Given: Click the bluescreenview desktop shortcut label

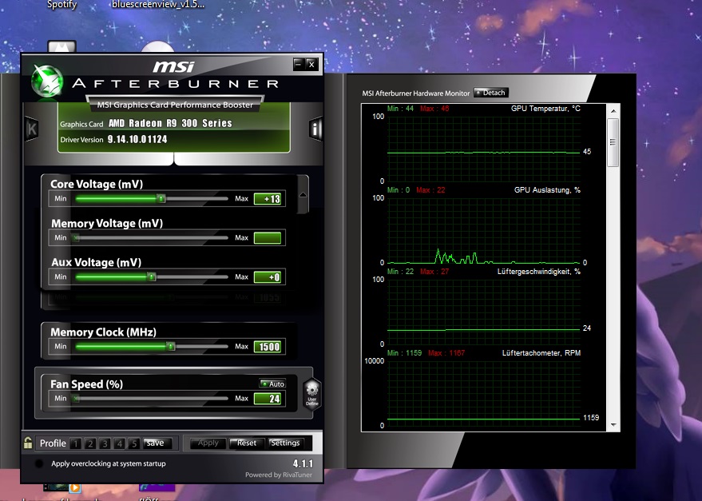Looking at the screenshot, I should pyautogui.click(x=158, y=5).
